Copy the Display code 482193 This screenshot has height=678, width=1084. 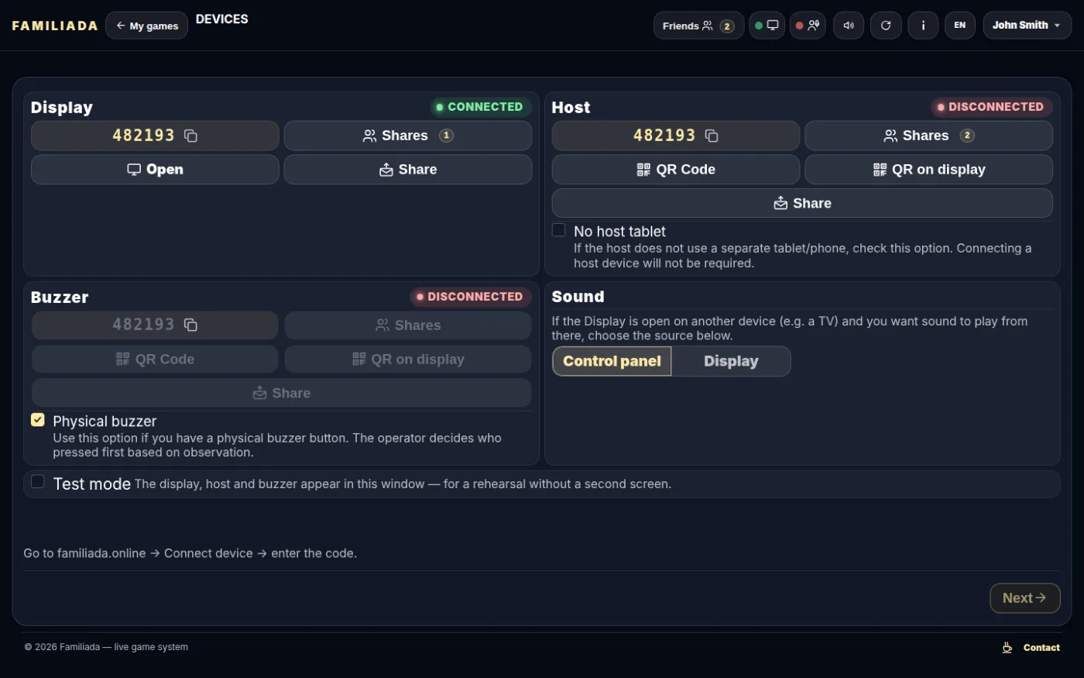pos(190,136)
